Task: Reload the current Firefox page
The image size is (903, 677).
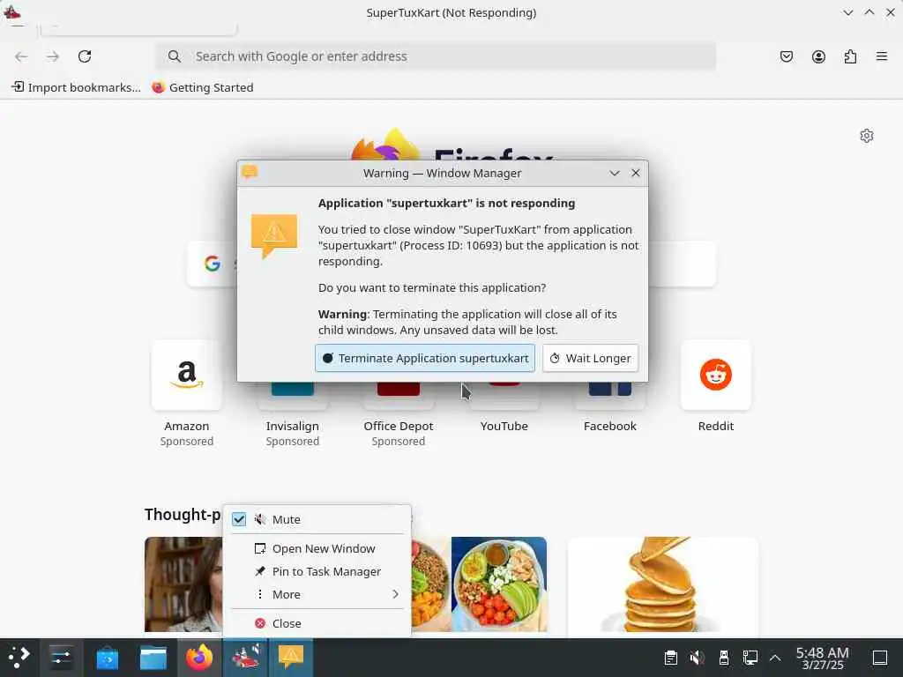Action: click(85, 56)
